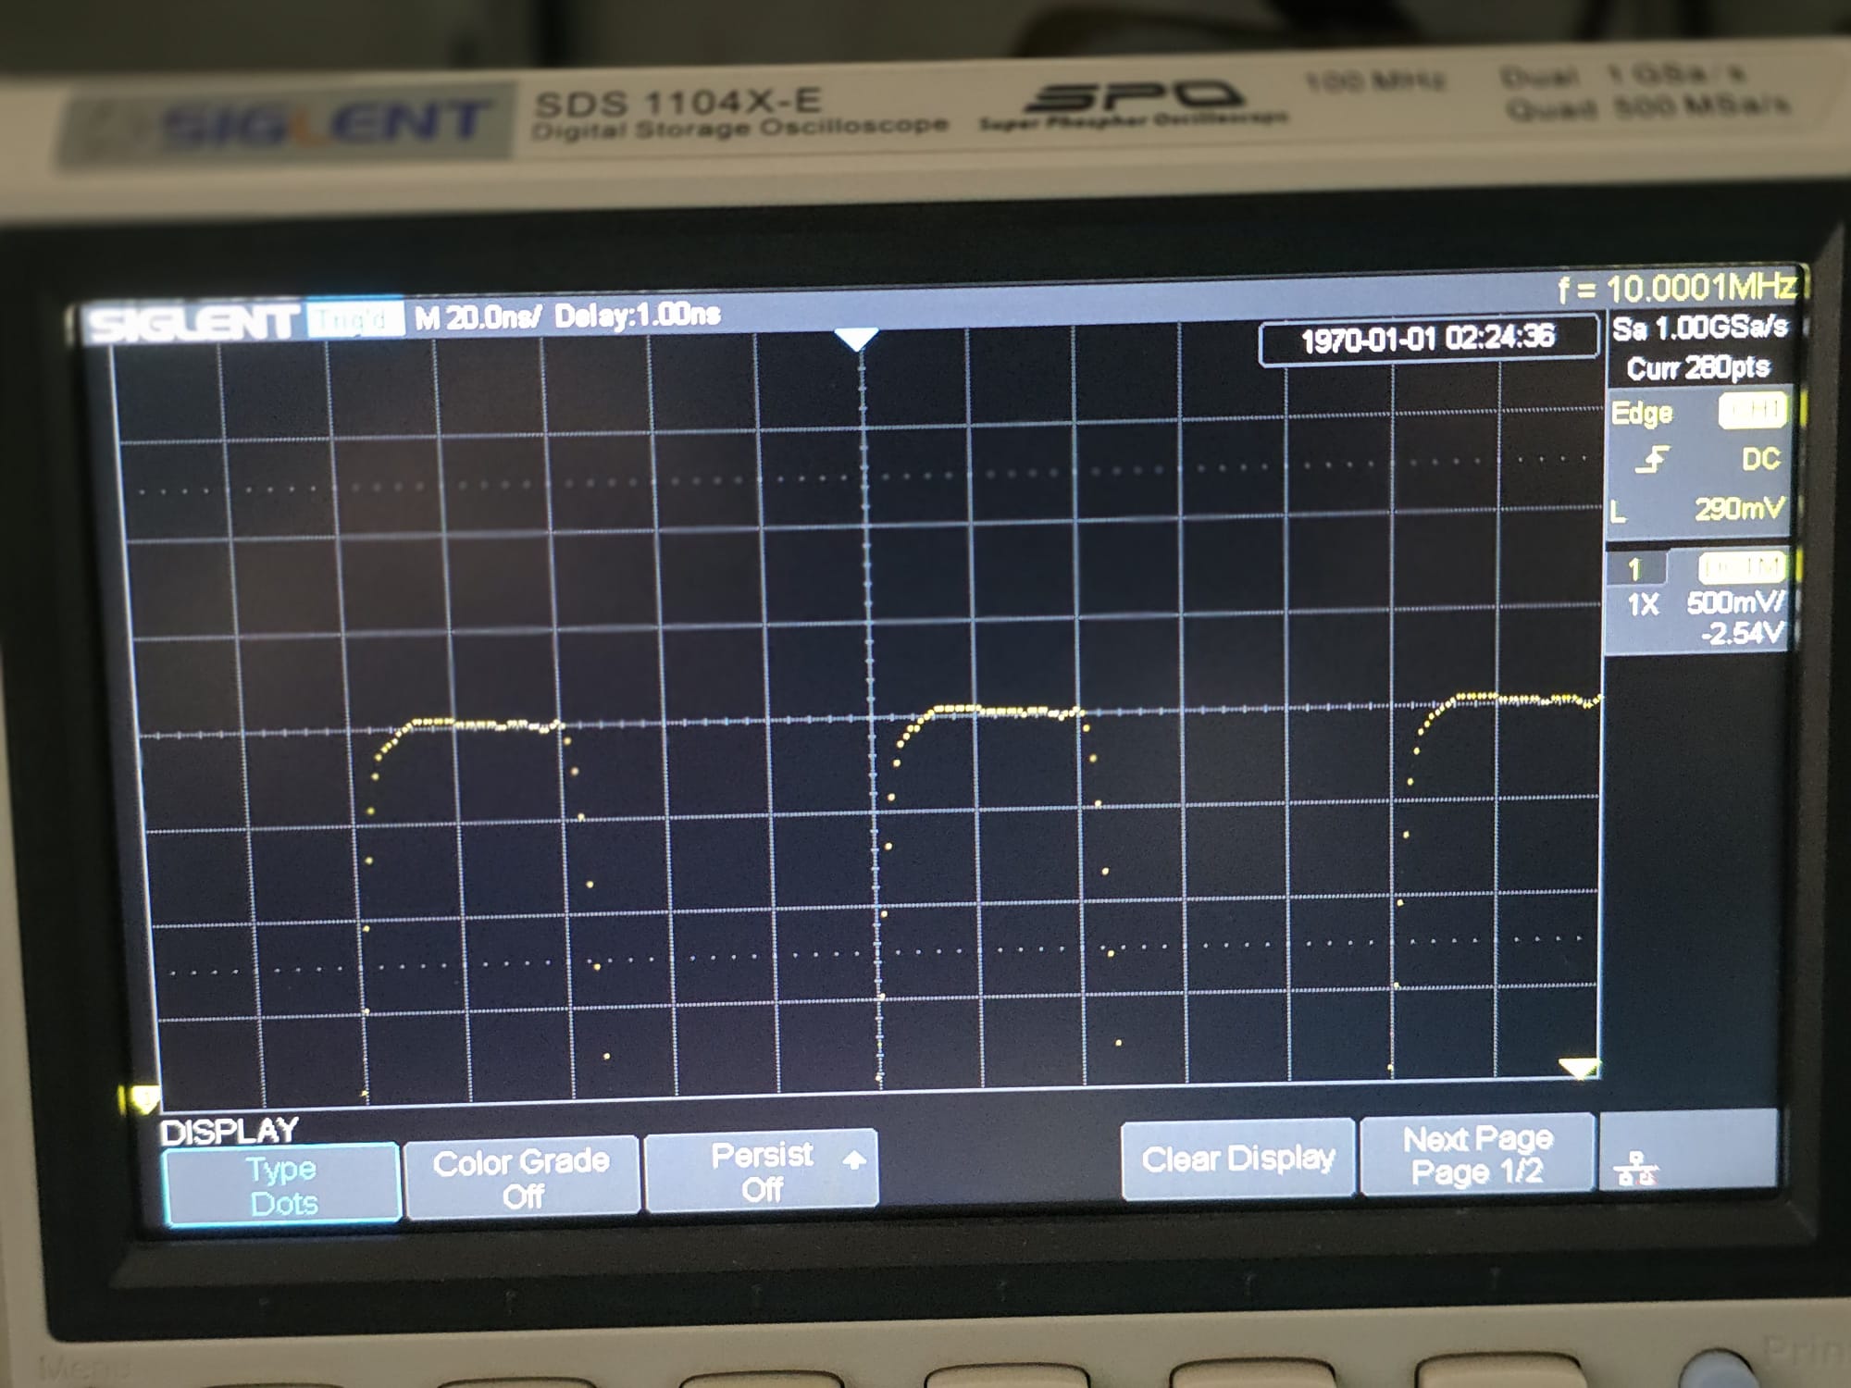Click the 1970-01-01 date time box
1851x1388 pixels.
click(x=1427, y=340)
